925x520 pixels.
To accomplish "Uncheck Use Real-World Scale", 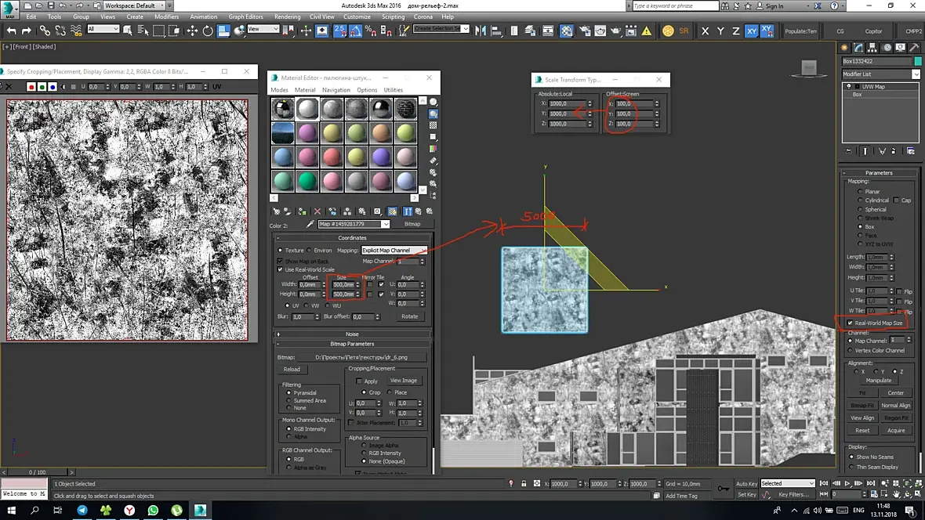I will [x=281, y=269].
